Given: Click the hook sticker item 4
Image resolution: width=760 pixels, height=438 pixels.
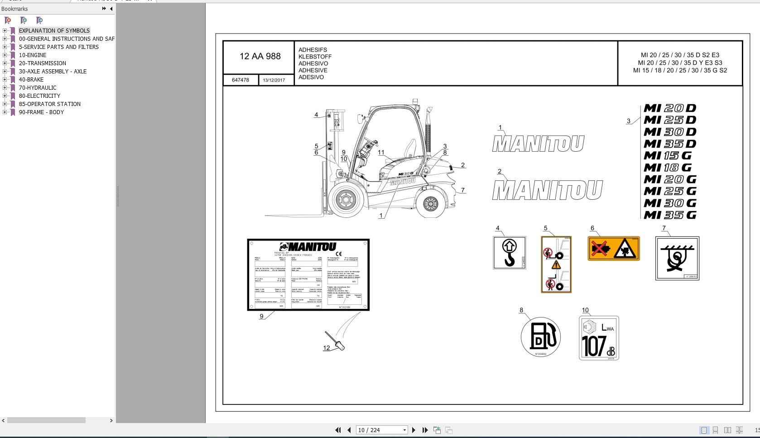Looking at the screenshot, I should tap(510, 252).
